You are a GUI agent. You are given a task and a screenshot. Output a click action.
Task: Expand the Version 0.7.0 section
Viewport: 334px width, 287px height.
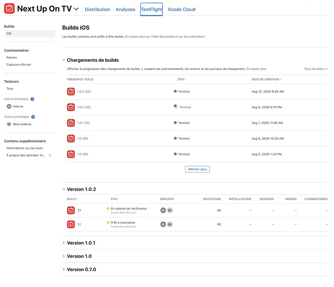[64, 269]
